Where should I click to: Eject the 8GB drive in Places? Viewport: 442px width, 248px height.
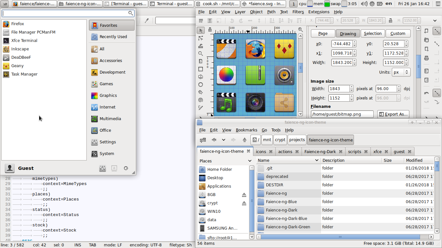[x=244, y=195]
